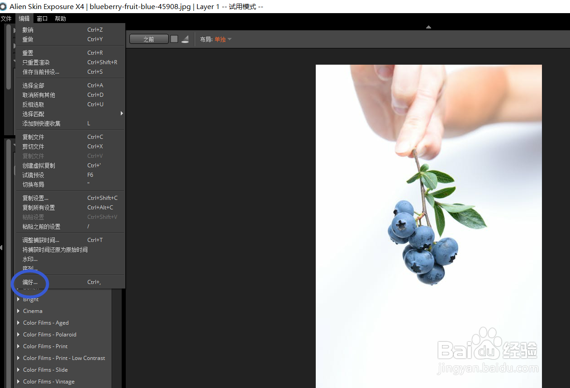Expand Color Films - Polaroid folder

point(18,335)
